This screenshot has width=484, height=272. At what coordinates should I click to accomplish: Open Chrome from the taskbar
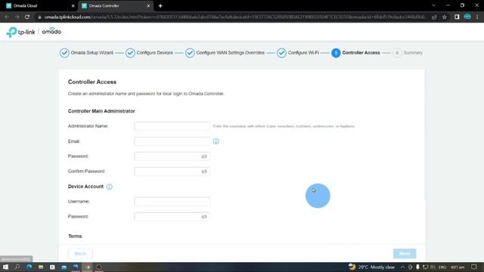[88, 267]
